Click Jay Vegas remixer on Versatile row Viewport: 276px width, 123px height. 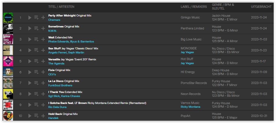coord(187,63)
